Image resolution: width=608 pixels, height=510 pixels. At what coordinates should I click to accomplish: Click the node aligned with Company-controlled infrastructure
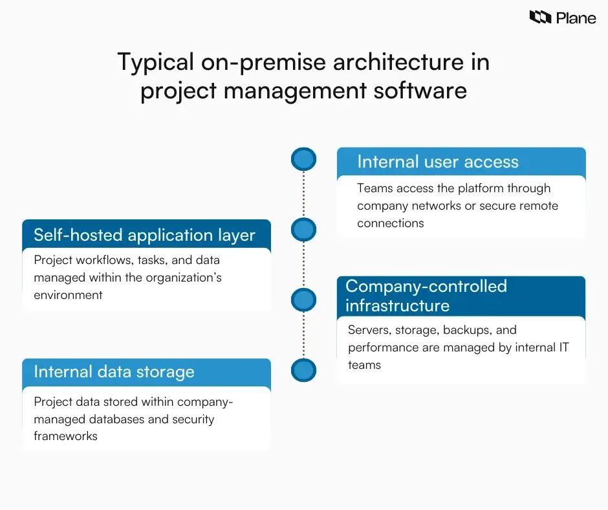[303, 300]
